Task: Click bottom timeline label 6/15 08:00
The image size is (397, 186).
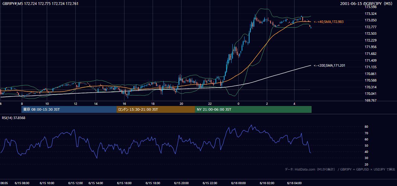Action: tap(22, 183)
